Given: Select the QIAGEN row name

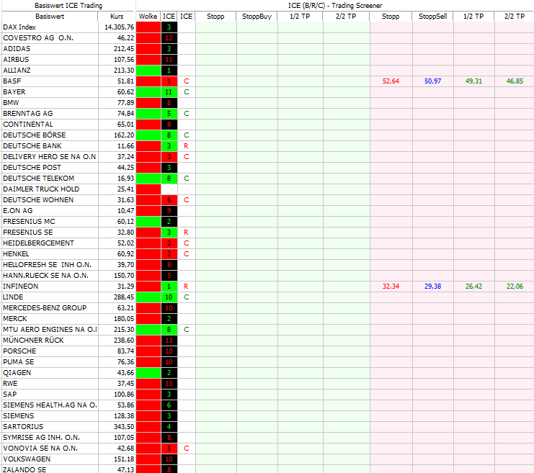Looking at the screenshot, I should [x=17, y=373].
